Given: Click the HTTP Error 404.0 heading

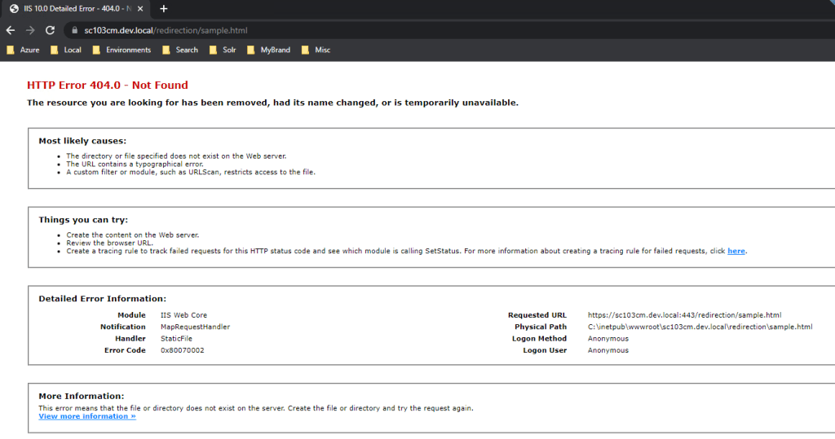Looking at the screenshot, I should 107,85.
